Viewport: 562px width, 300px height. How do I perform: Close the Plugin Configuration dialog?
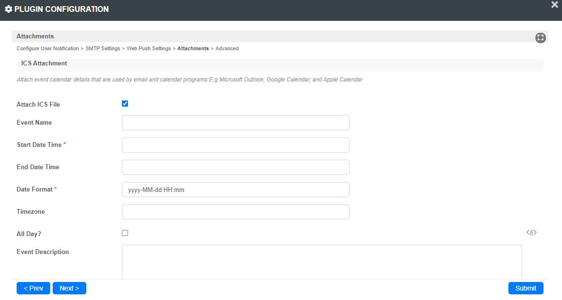coord(554,4)
